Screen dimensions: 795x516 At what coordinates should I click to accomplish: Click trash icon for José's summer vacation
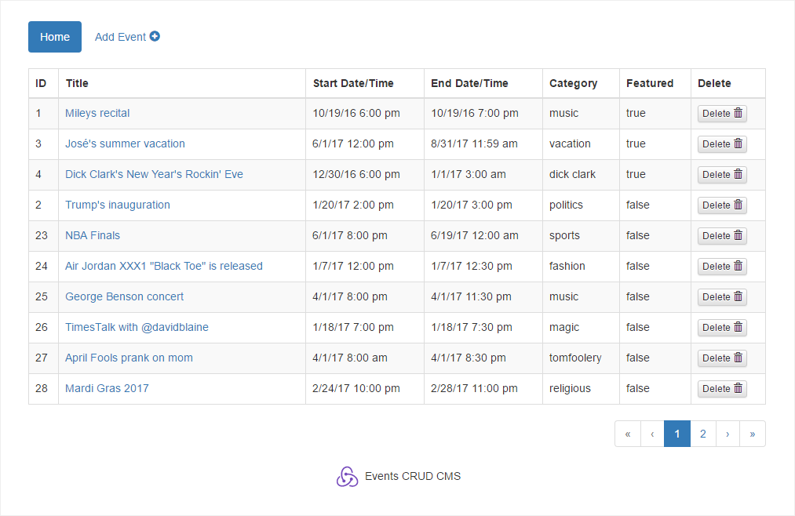point(738,144)
